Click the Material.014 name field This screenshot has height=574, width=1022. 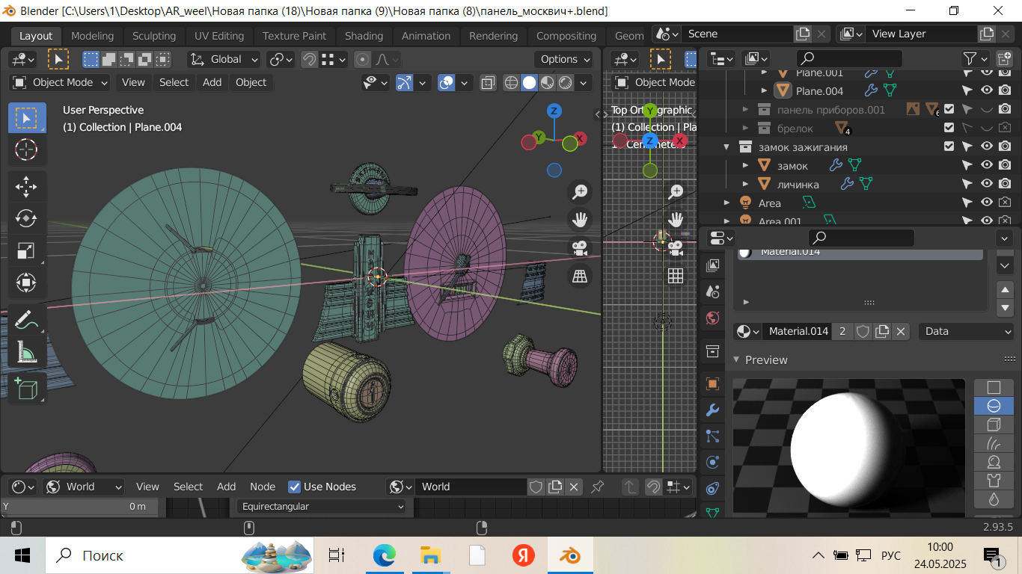pos(798,331)
